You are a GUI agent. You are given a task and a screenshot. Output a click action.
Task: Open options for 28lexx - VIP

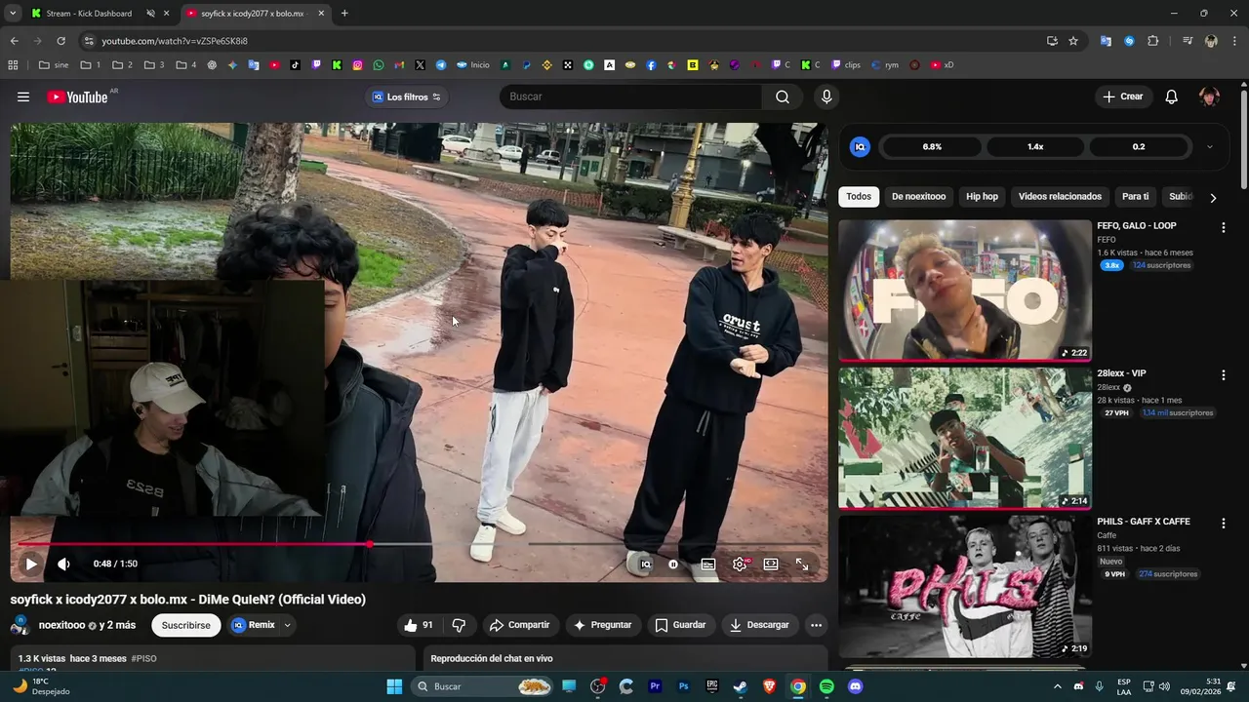click(x=1223, y=374)
